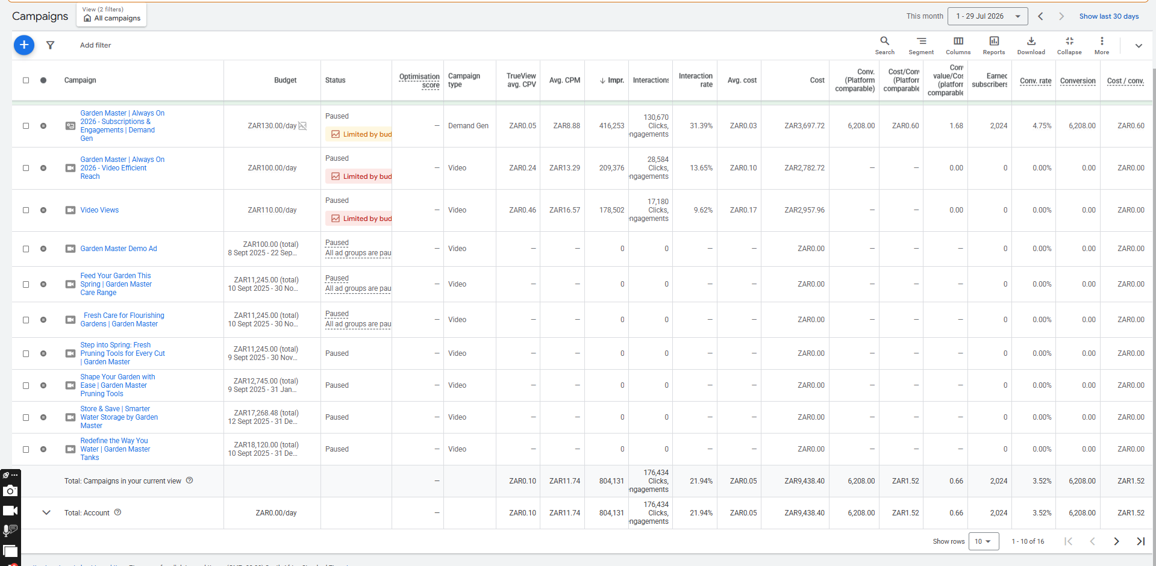The height and width of the screenshot is (566, 1156).
Task: Click the status dot header icon
Action: (x=43, y=80)
